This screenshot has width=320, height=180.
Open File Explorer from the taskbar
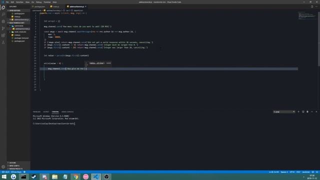click(54, 176)
